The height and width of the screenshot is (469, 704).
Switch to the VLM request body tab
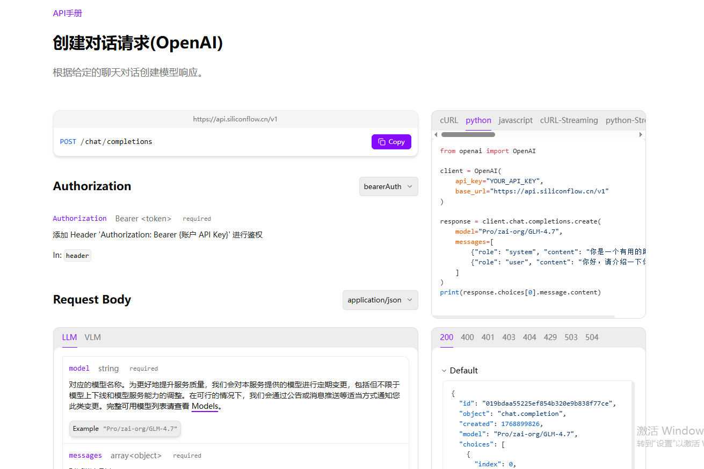tap(92, 337)
